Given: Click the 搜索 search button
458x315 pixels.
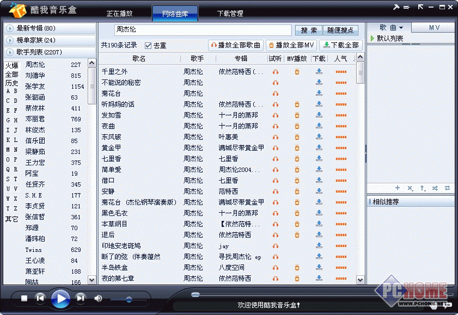Looking at the screenshot, I should [309, 30].
